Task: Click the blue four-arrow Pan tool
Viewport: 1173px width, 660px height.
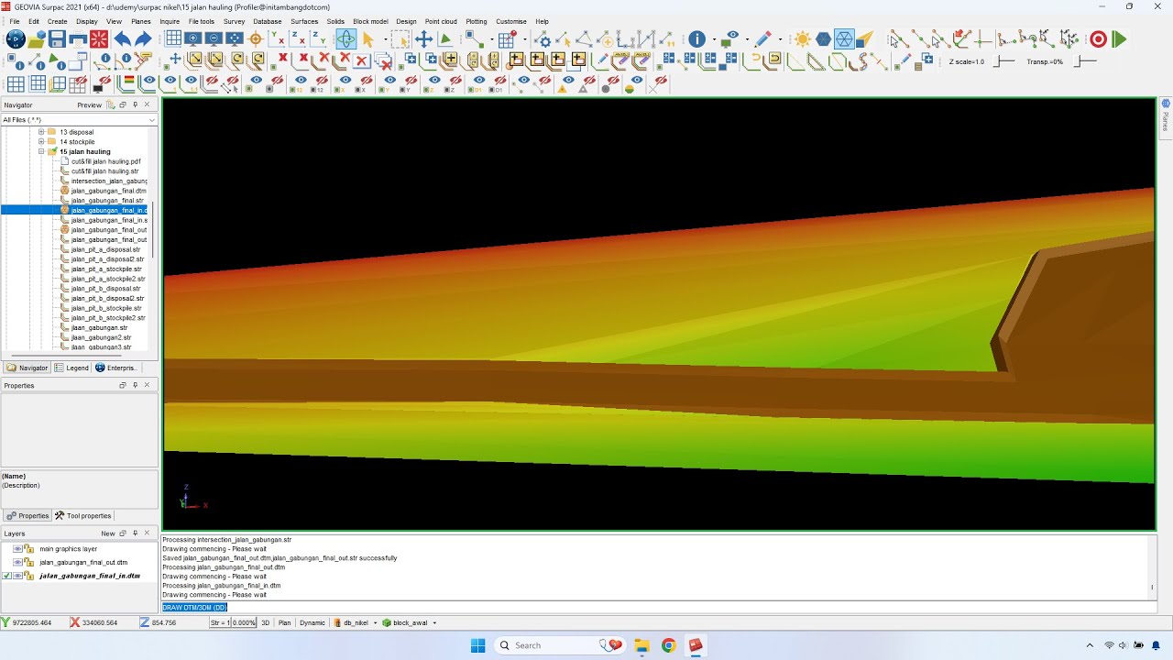Action: (x=423, y=39)
